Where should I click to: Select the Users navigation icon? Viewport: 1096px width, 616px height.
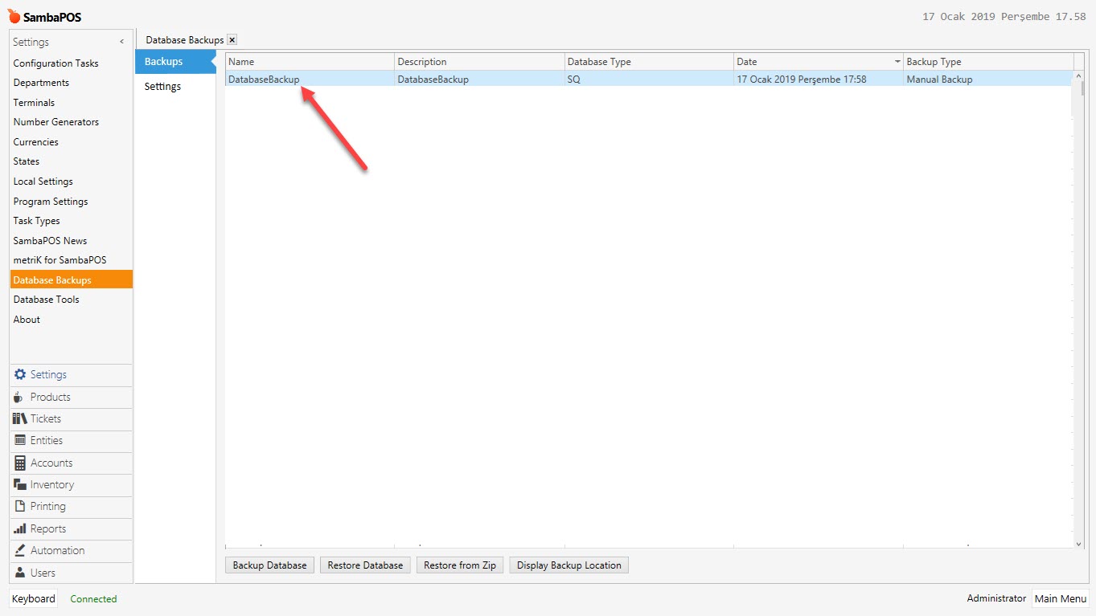pos(18,572)
